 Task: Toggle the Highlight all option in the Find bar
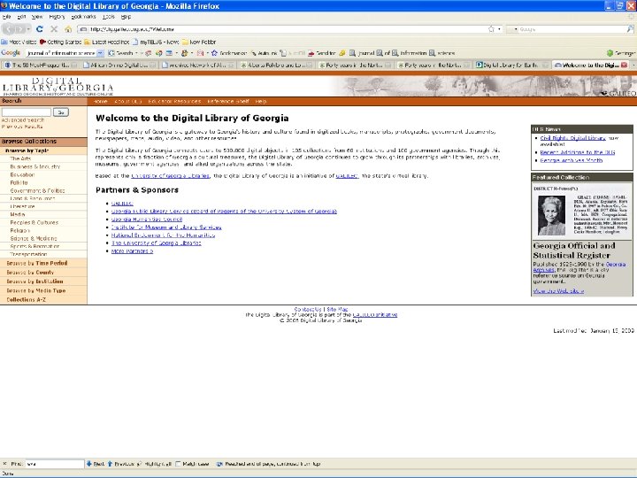154,463
